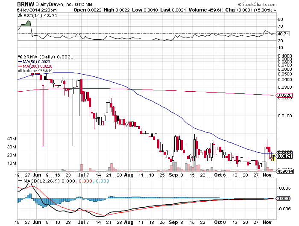Click the Sep label on price date axis
This screenshot has height=226, width=299.
click(173, 175)
